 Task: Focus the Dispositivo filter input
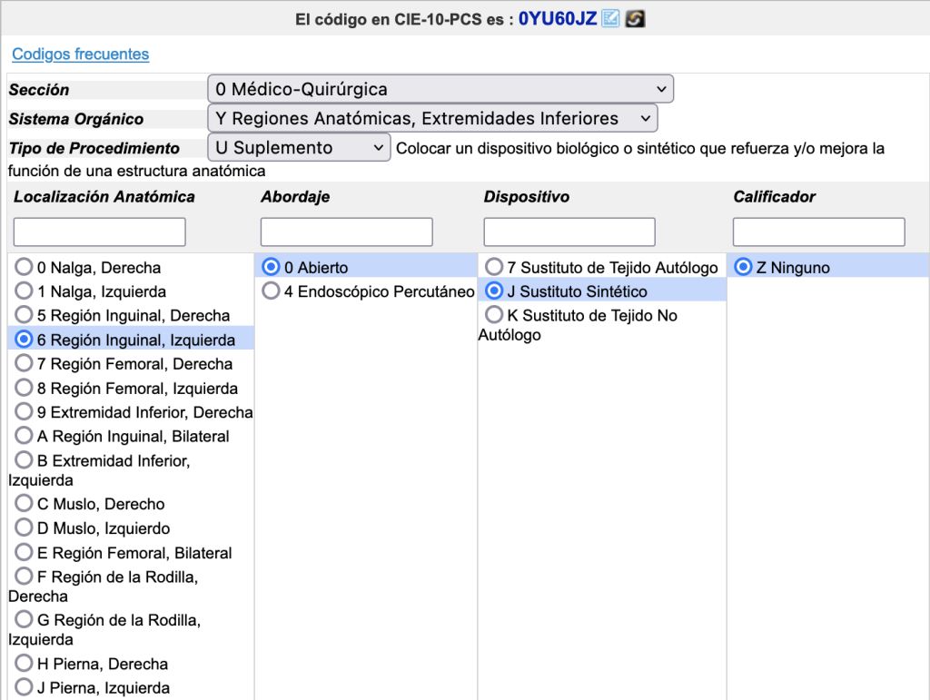click(x=569, y=232)
